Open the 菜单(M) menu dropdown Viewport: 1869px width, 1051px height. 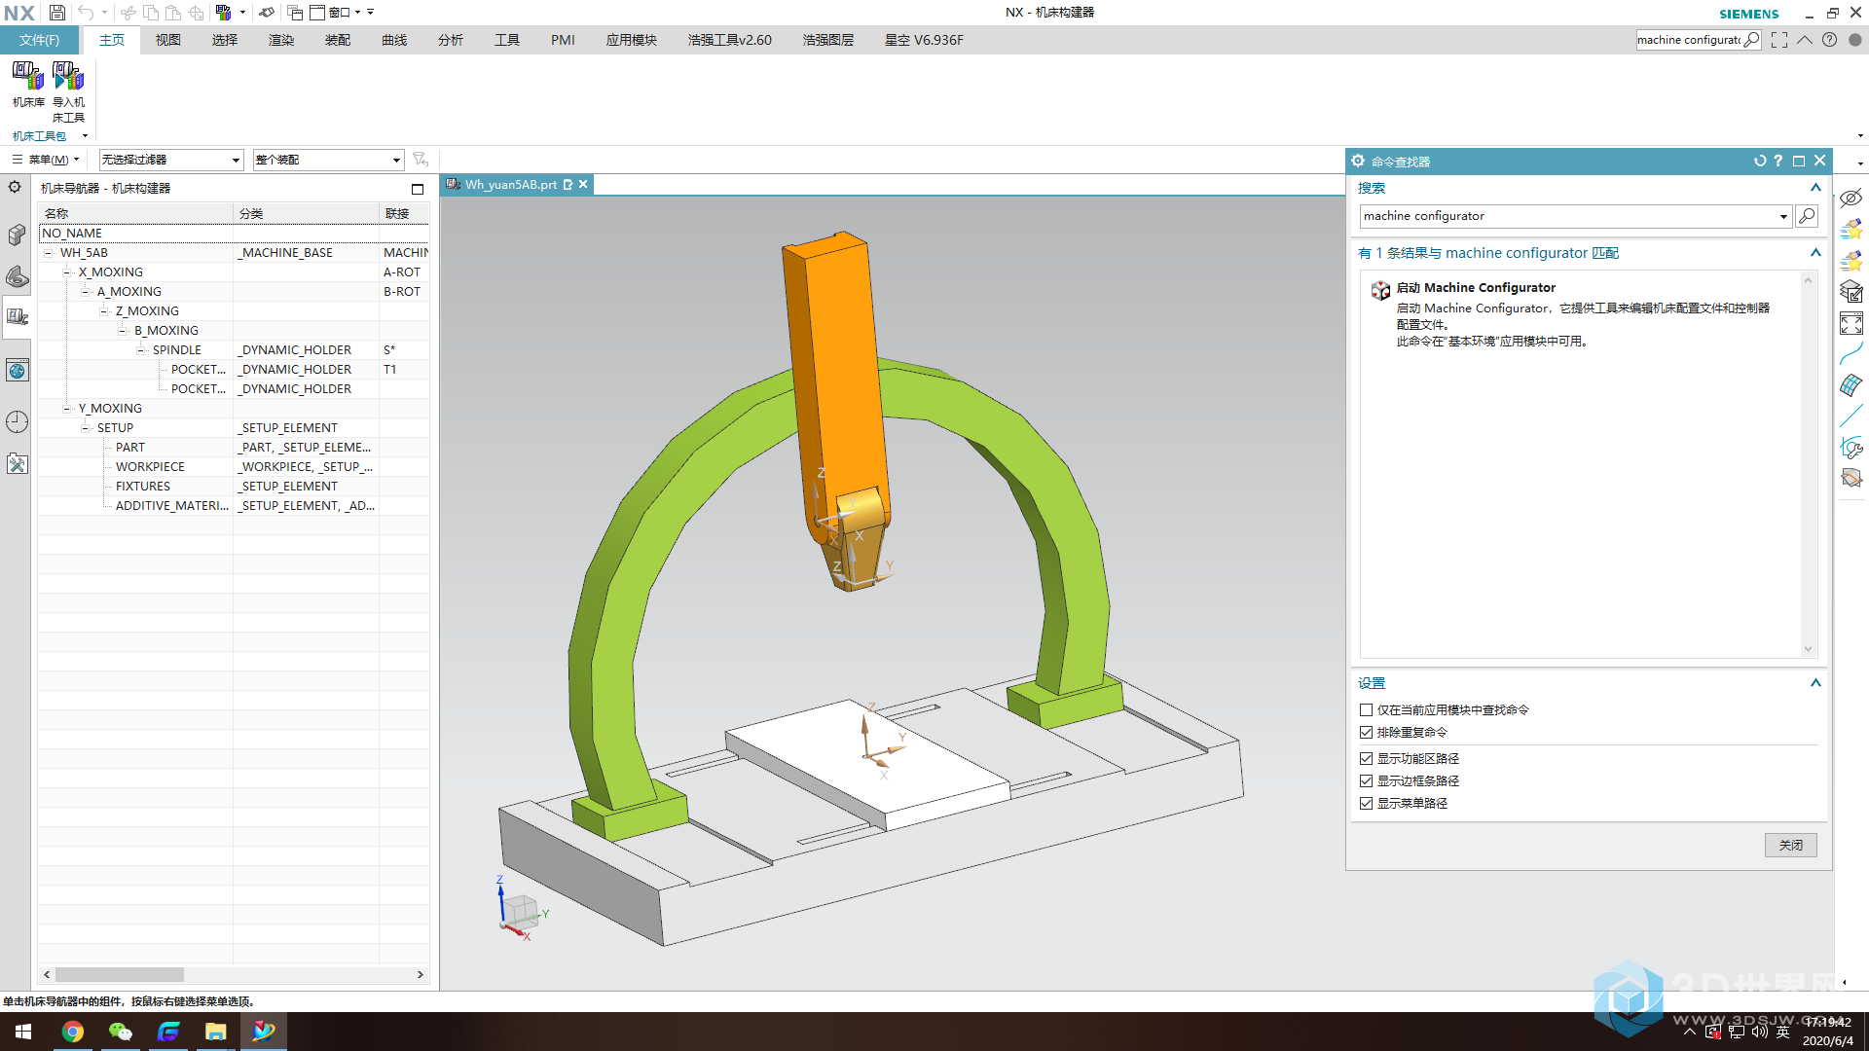click(x=45, y=160)
